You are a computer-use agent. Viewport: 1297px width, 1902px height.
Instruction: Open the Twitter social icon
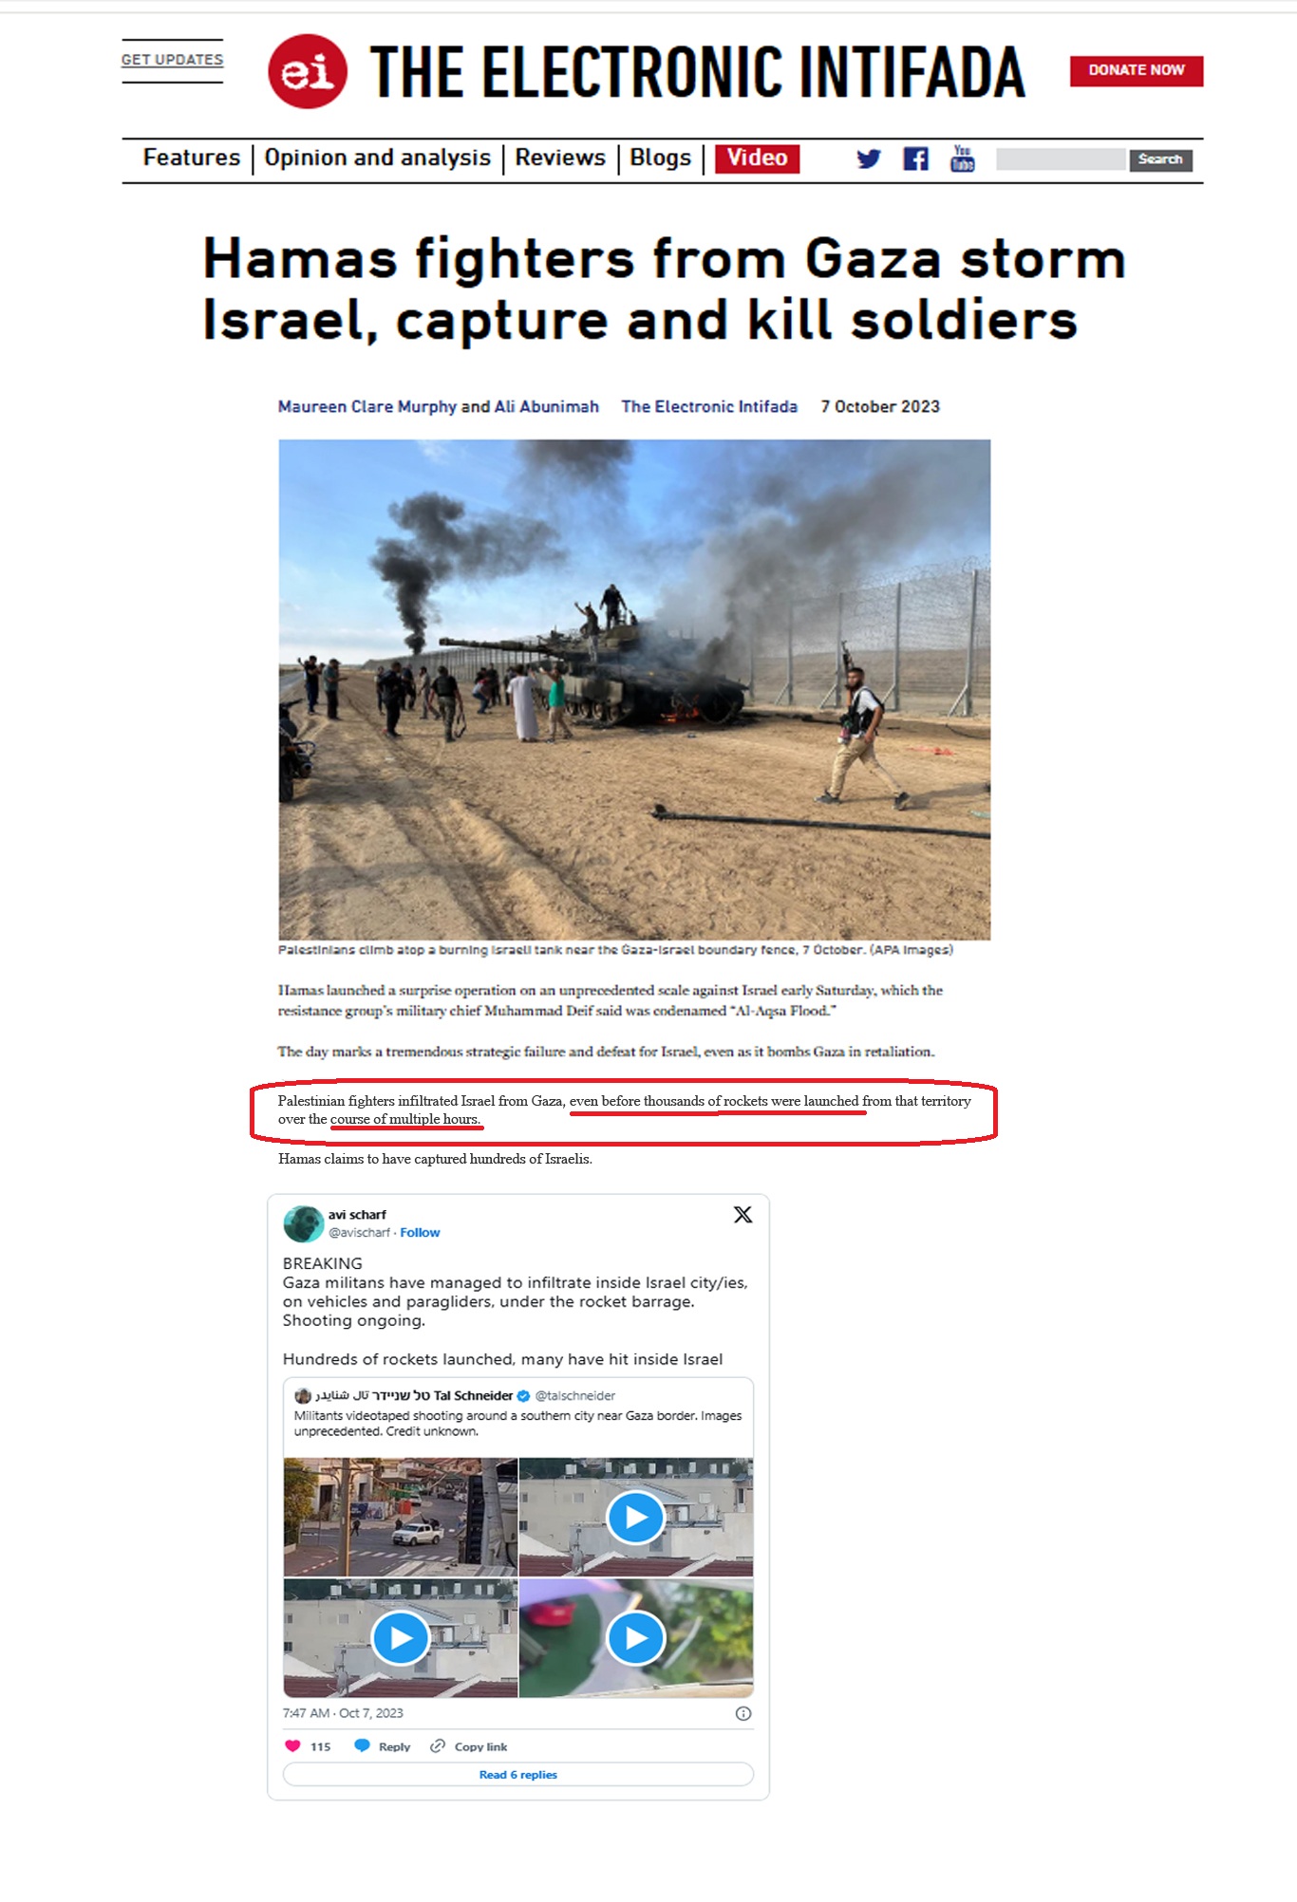[x=868, y=158]
